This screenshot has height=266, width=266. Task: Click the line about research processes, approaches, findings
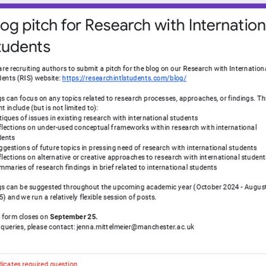point(133,98)
